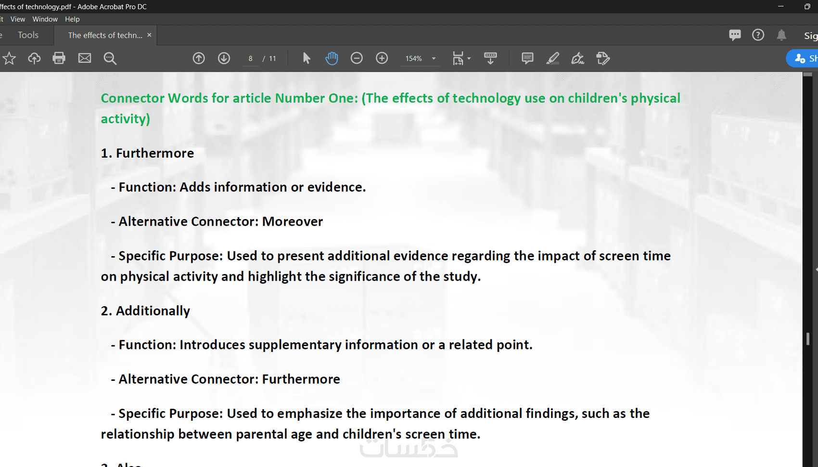Open the sign document pen tool

(578, 58)
